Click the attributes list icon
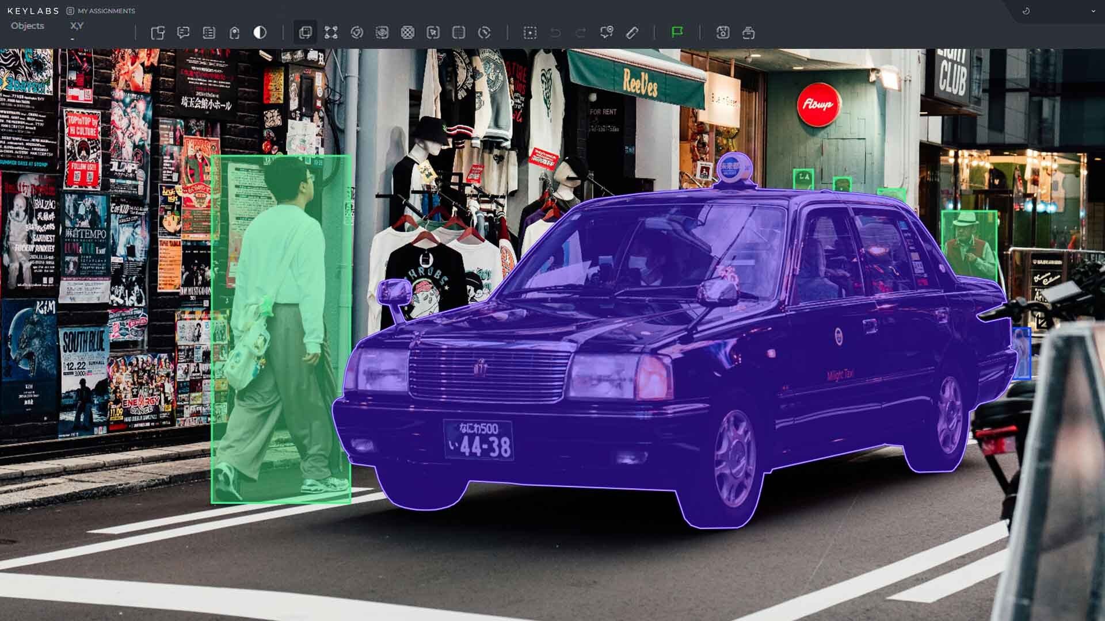The height and width of the screenshot is (621, 1105). tap(209, 32)
